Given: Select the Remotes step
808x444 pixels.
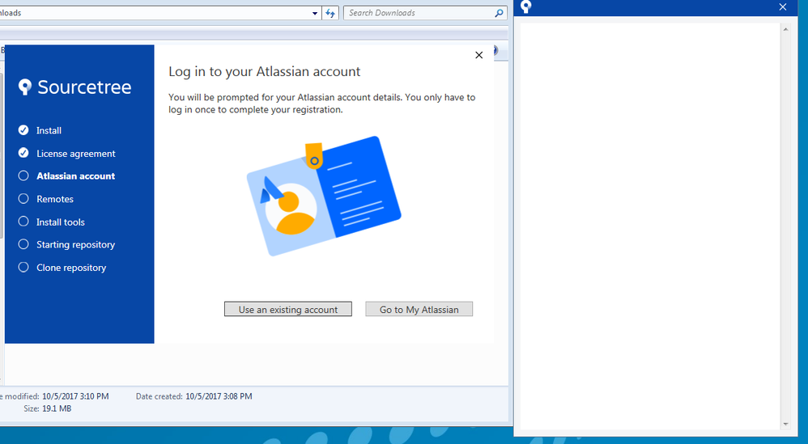Looking at the screenshot, I should click(46, 199).
